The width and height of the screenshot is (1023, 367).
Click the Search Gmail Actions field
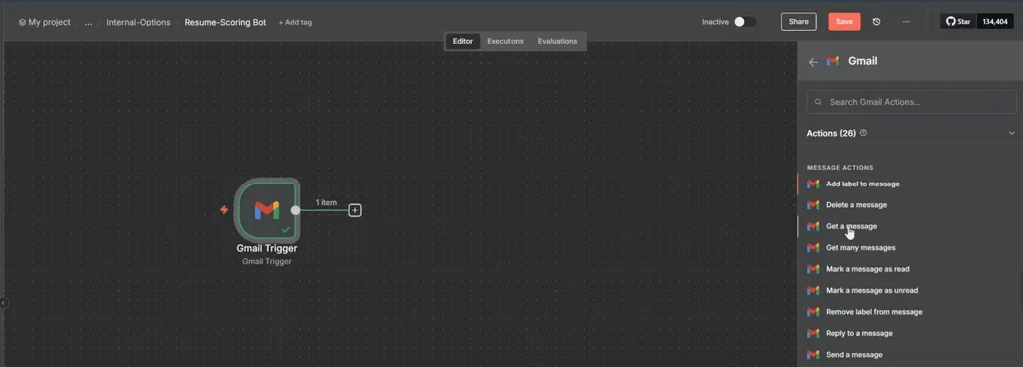pos(911,102)
